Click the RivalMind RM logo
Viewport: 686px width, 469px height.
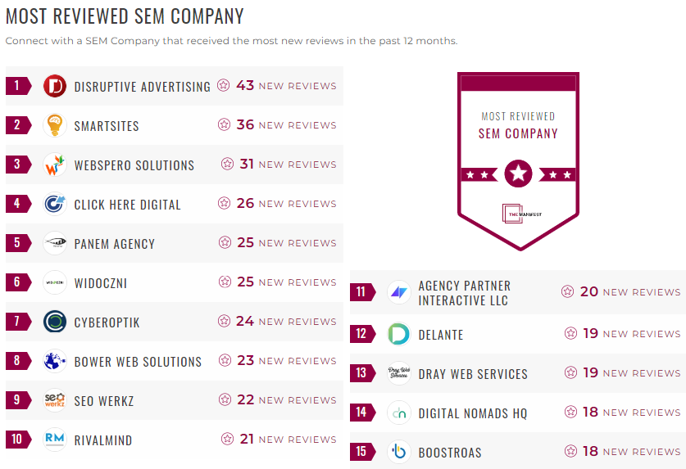[x=55, y=440]
